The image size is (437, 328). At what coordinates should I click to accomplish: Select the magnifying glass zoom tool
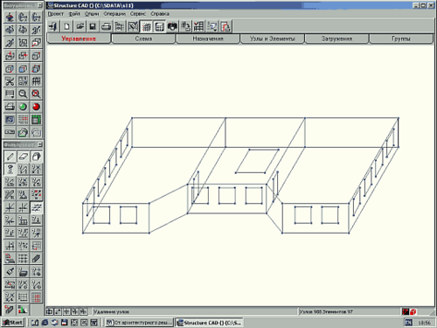[23, 94]
